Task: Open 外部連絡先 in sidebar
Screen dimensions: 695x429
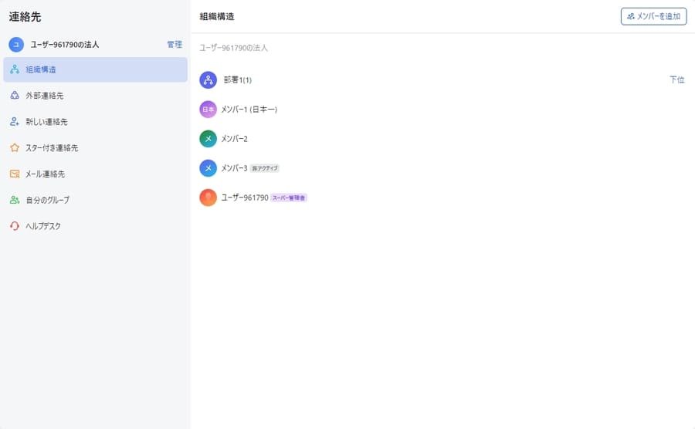Action: click(x=95, y=96)
